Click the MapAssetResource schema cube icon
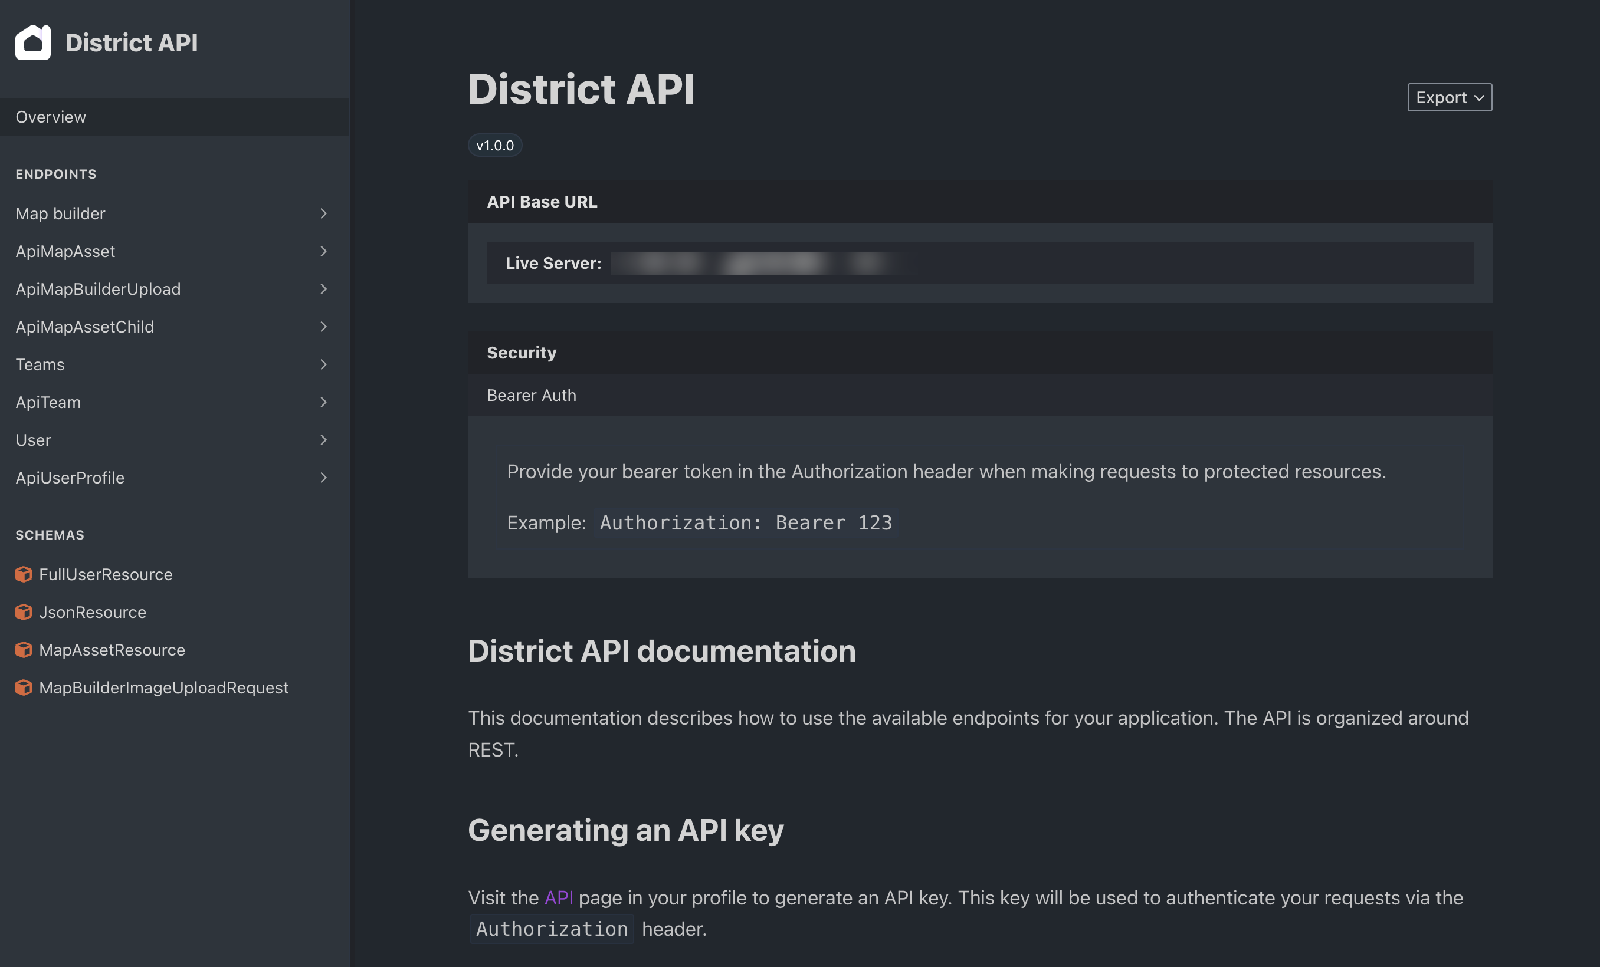Viewport: 1600px width, 967px height. 24,650
